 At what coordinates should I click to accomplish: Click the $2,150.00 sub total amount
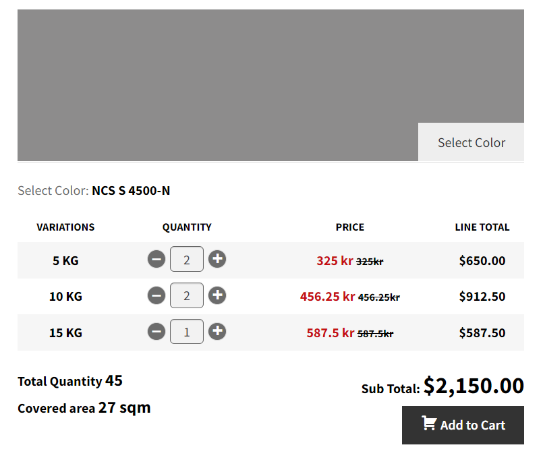coord(474,386)
